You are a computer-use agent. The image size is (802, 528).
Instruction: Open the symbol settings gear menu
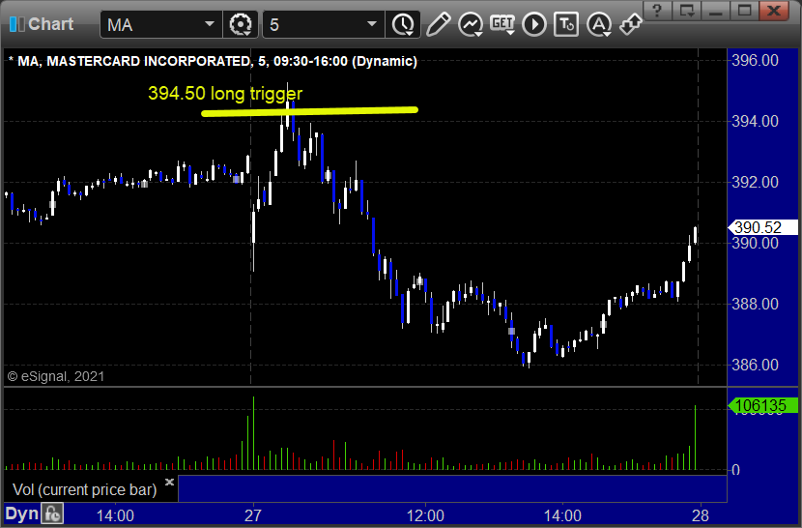coord(241,24)
